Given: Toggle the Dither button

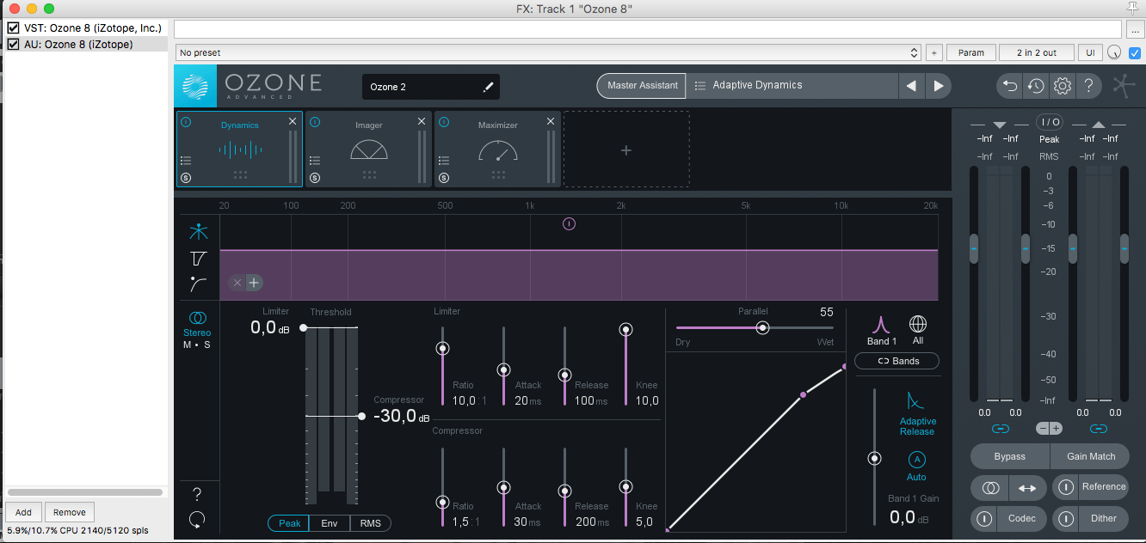Looking at the screenshot, I should 1090,518.
